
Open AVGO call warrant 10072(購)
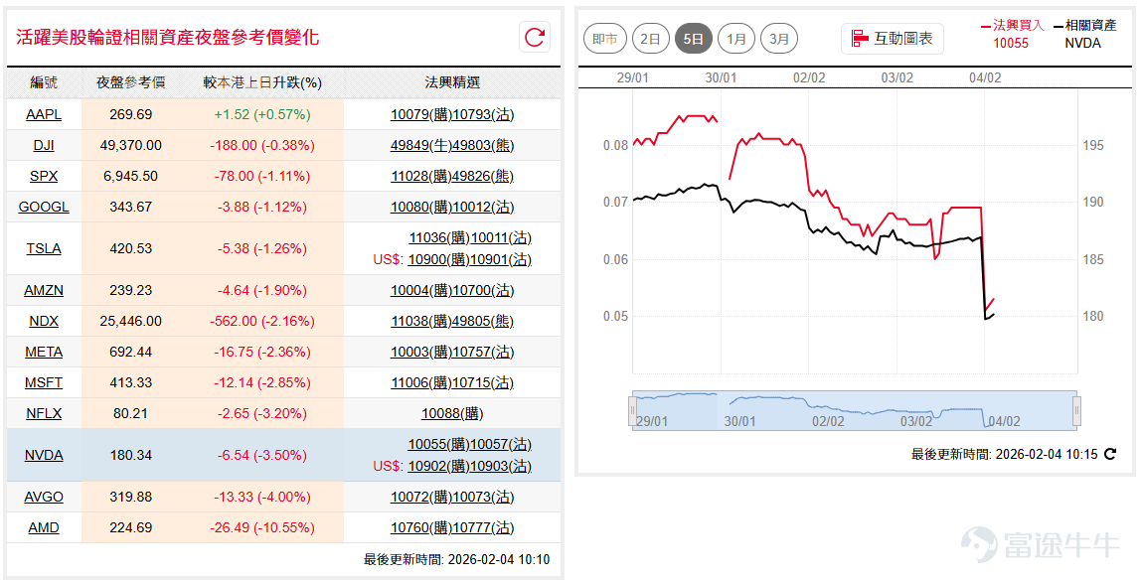(421, 497)
